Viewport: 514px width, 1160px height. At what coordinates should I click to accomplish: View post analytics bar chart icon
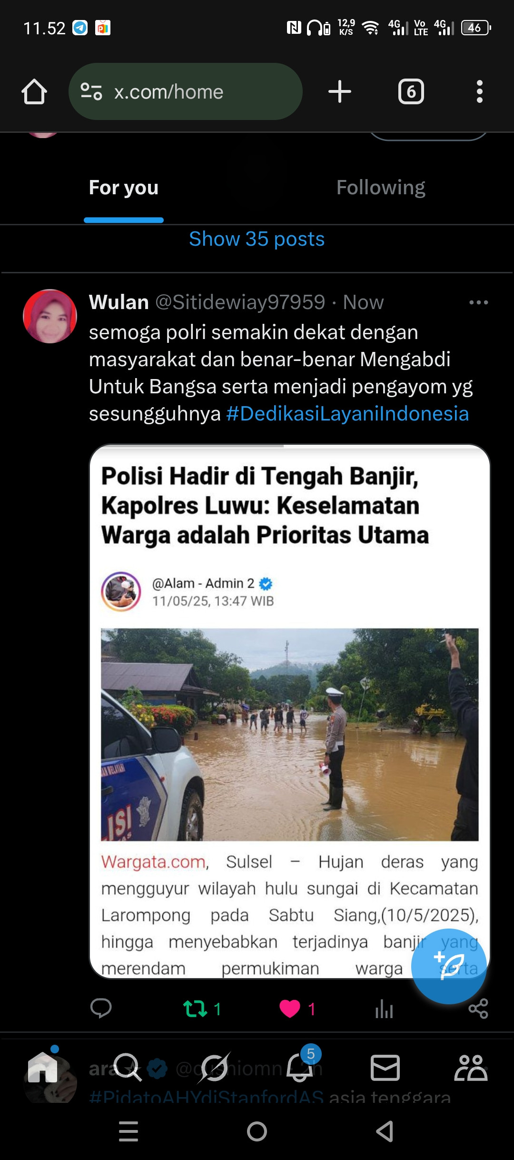tap(384, 1009)
